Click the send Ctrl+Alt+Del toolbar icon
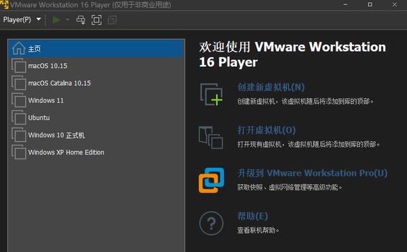This screenshot has height=252, width=407. (x=81, y=20)
